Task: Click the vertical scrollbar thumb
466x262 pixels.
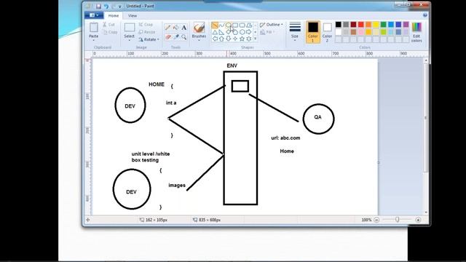Action: pos(426,118)
